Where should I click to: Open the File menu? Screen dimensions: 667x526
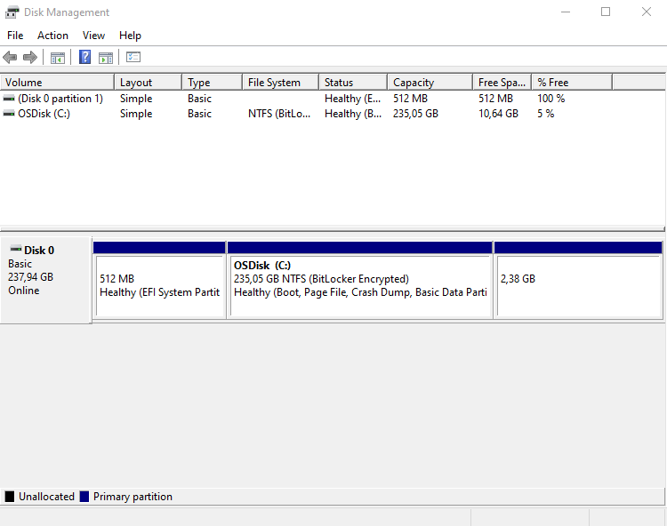point(15,36)
